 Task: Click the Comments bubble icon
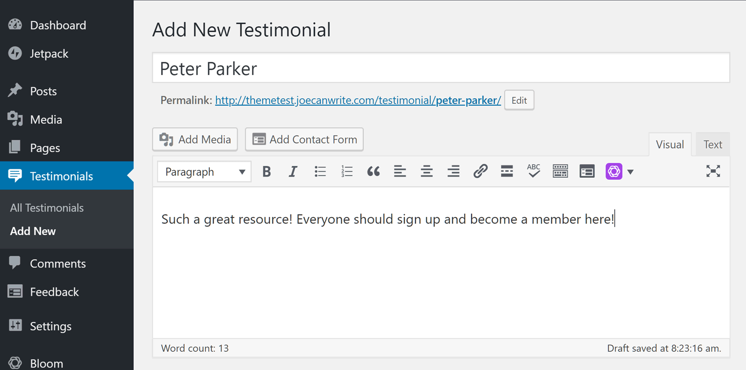click(15, 263)
